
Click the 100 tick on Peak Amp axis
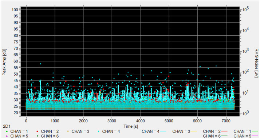[15, 10]
